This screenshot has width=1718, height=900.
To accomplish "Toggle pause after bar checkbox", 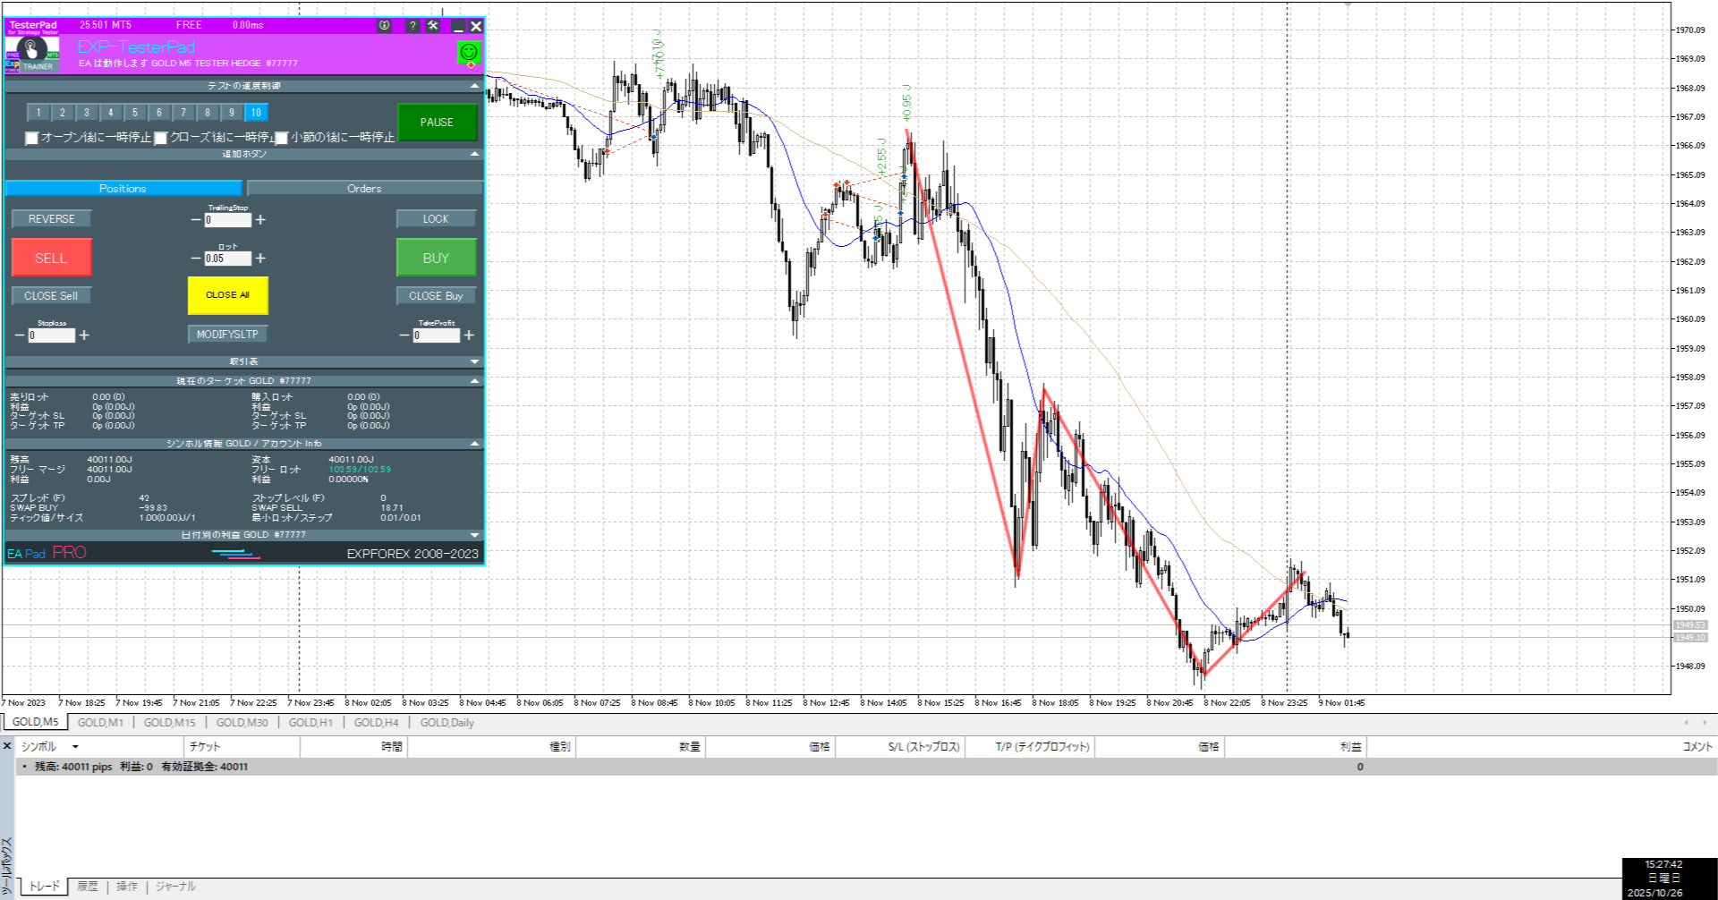I will pos(282,138).
